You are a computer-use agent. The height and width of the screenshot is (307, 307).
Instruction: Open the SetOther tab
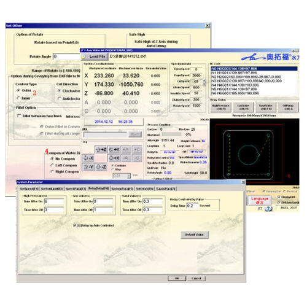[x=145, y=188]
